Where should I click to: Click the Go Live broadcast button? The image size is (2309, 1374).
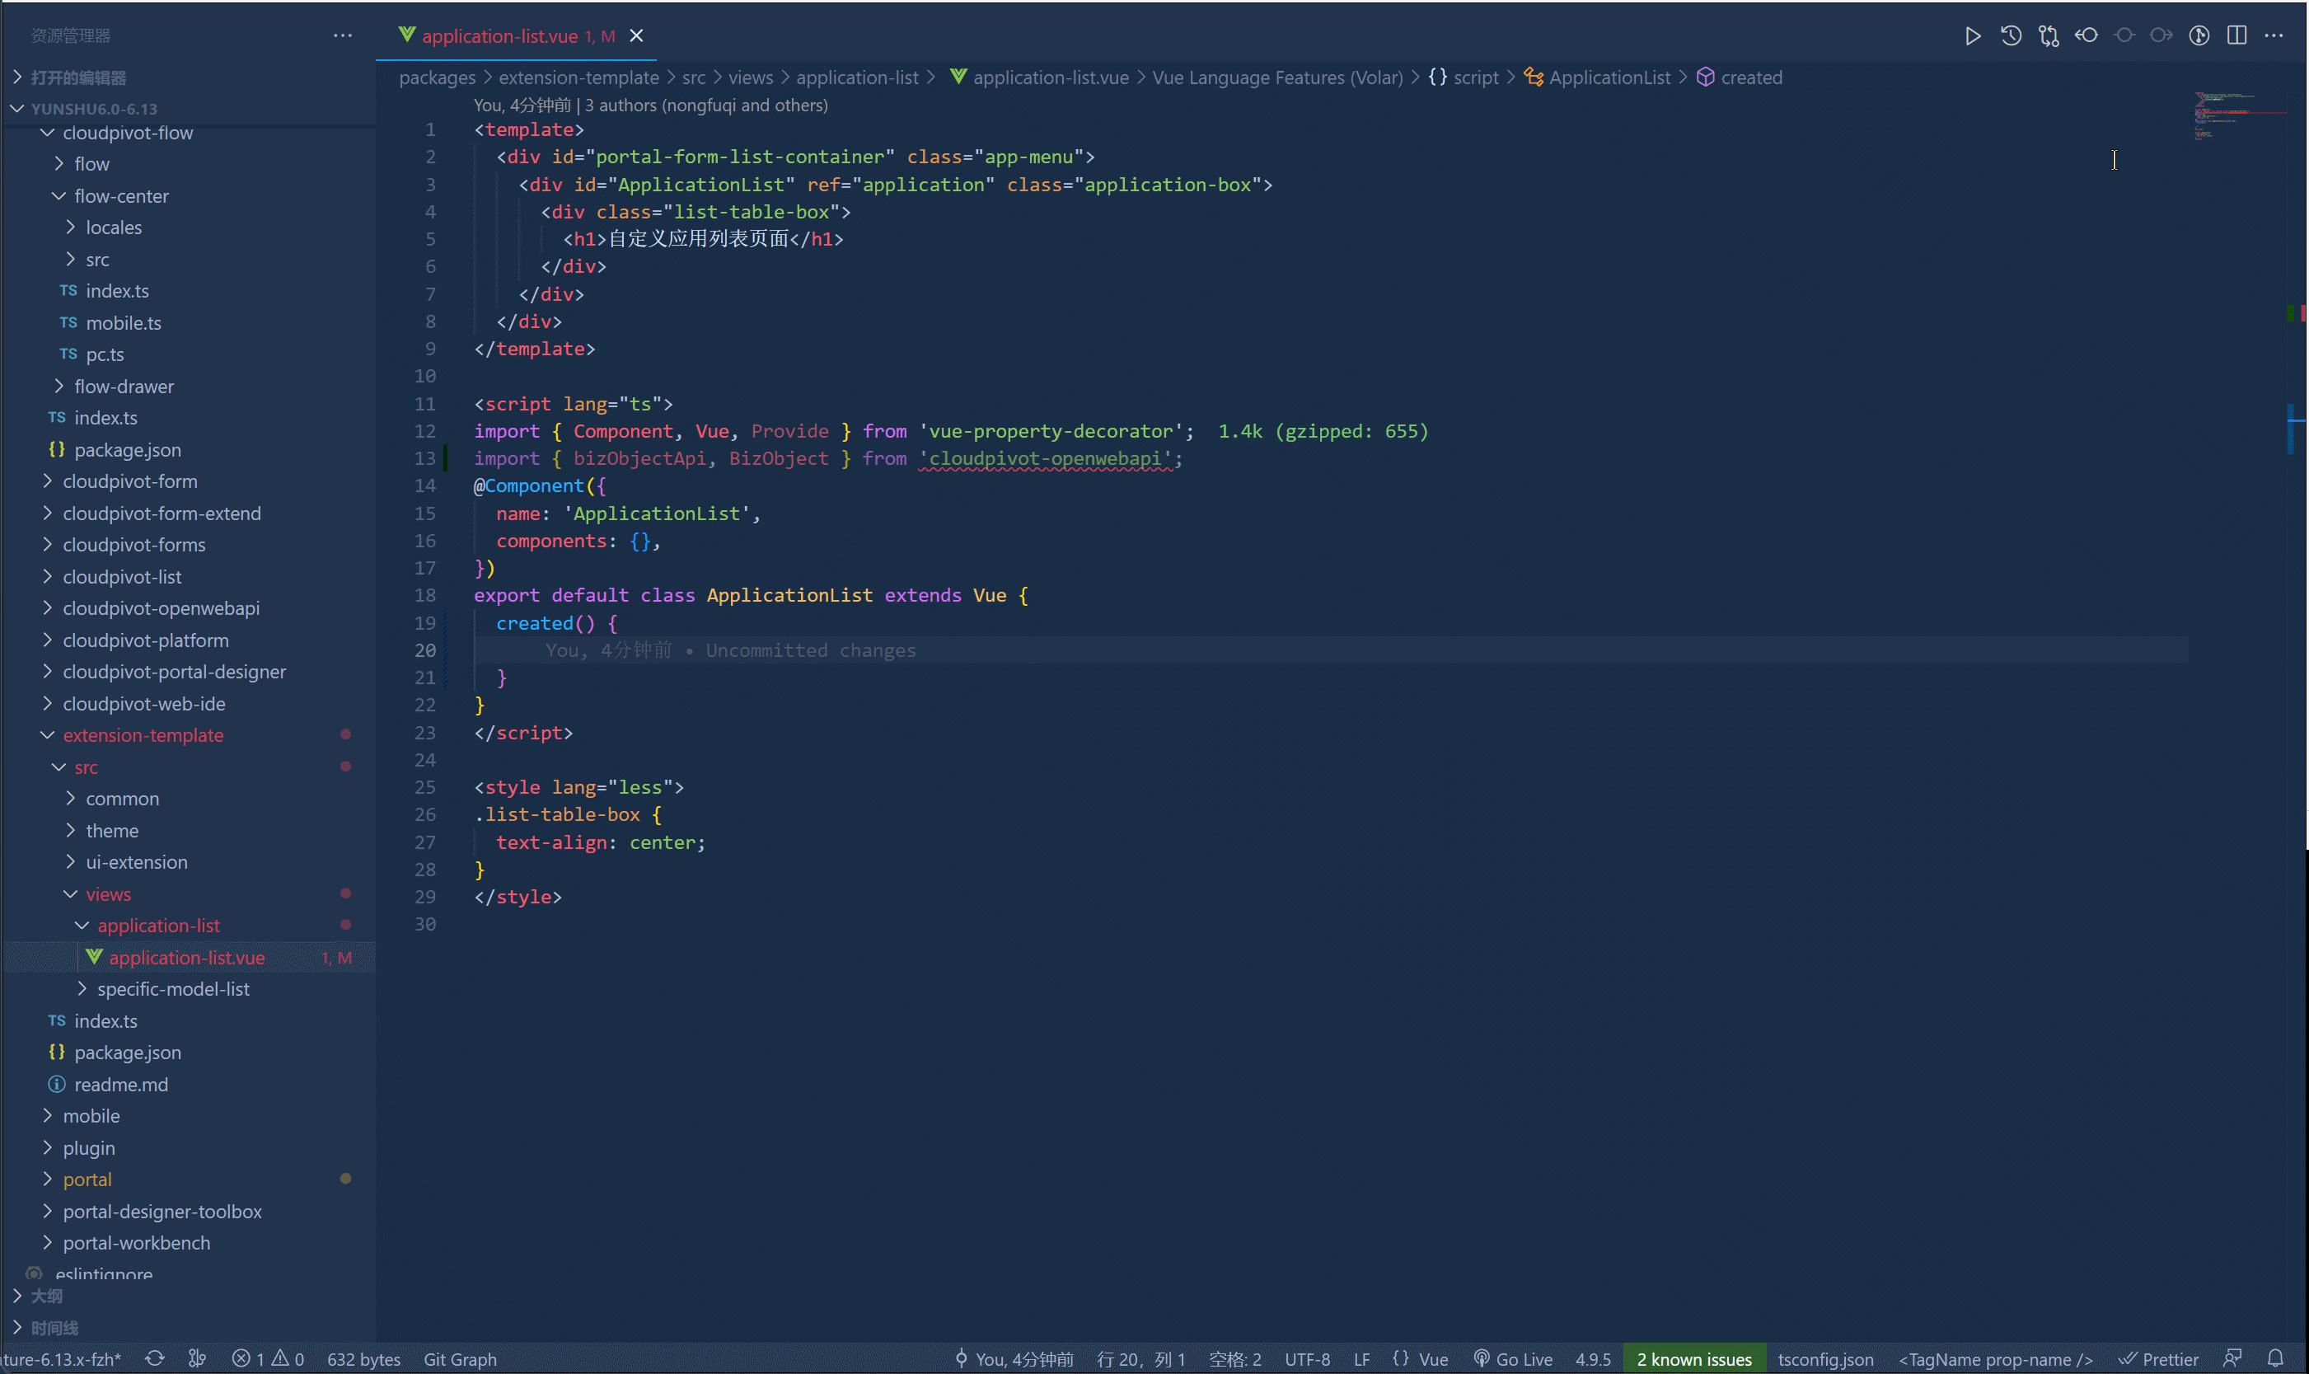pyautogui.click(x=1513, y=1358)
